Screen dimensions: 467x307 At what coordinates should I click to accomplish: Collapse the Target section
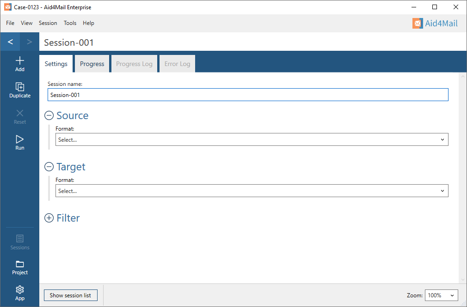point(49,166)
